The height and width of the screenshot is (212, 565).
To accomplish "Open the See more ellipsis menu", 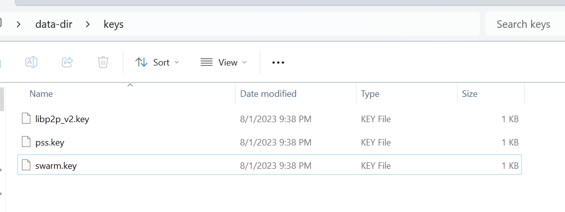I will point(278,63).
